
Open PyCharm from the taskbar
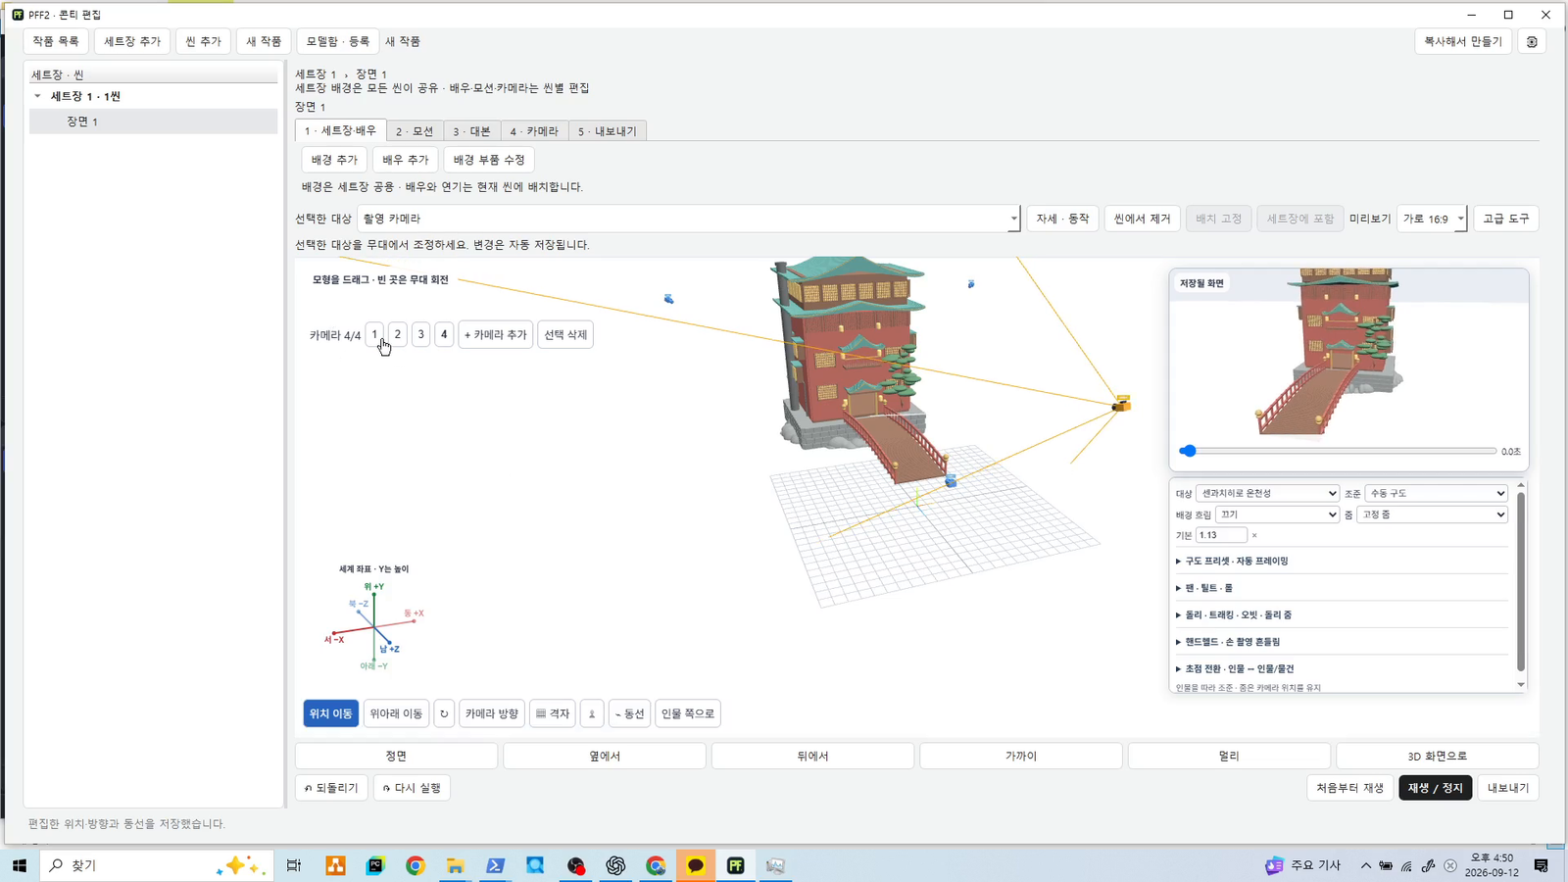[375, 865]
